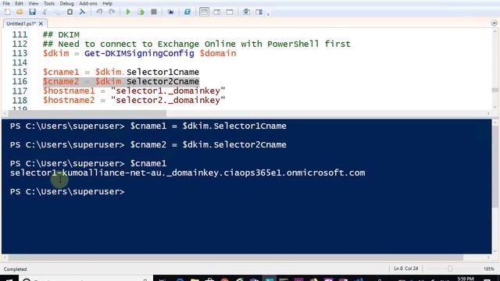Open the File menu
The image size is (500, 281).
[6, 3]
